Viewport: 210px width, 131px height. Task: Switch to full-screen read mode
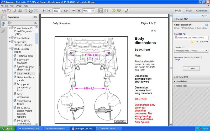tap(127, 11)
